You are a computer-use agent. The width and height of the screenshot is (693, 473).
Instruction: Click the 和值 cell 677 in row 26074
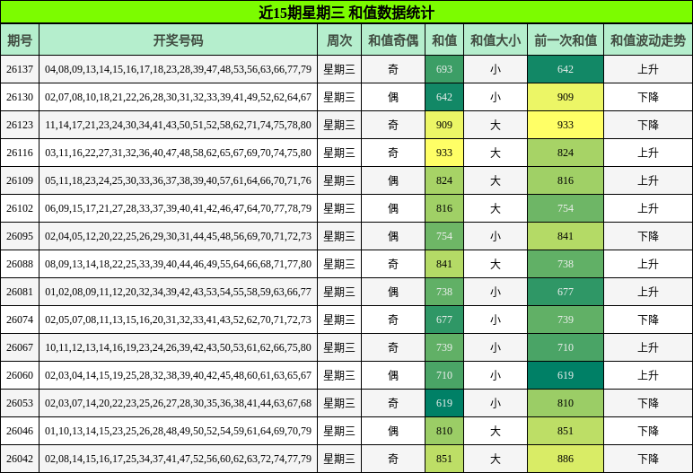click(x=444, y=320)
